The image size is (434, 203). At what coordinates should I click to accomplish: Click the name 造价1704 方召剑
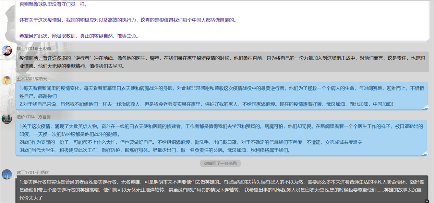tap(34, 117)
